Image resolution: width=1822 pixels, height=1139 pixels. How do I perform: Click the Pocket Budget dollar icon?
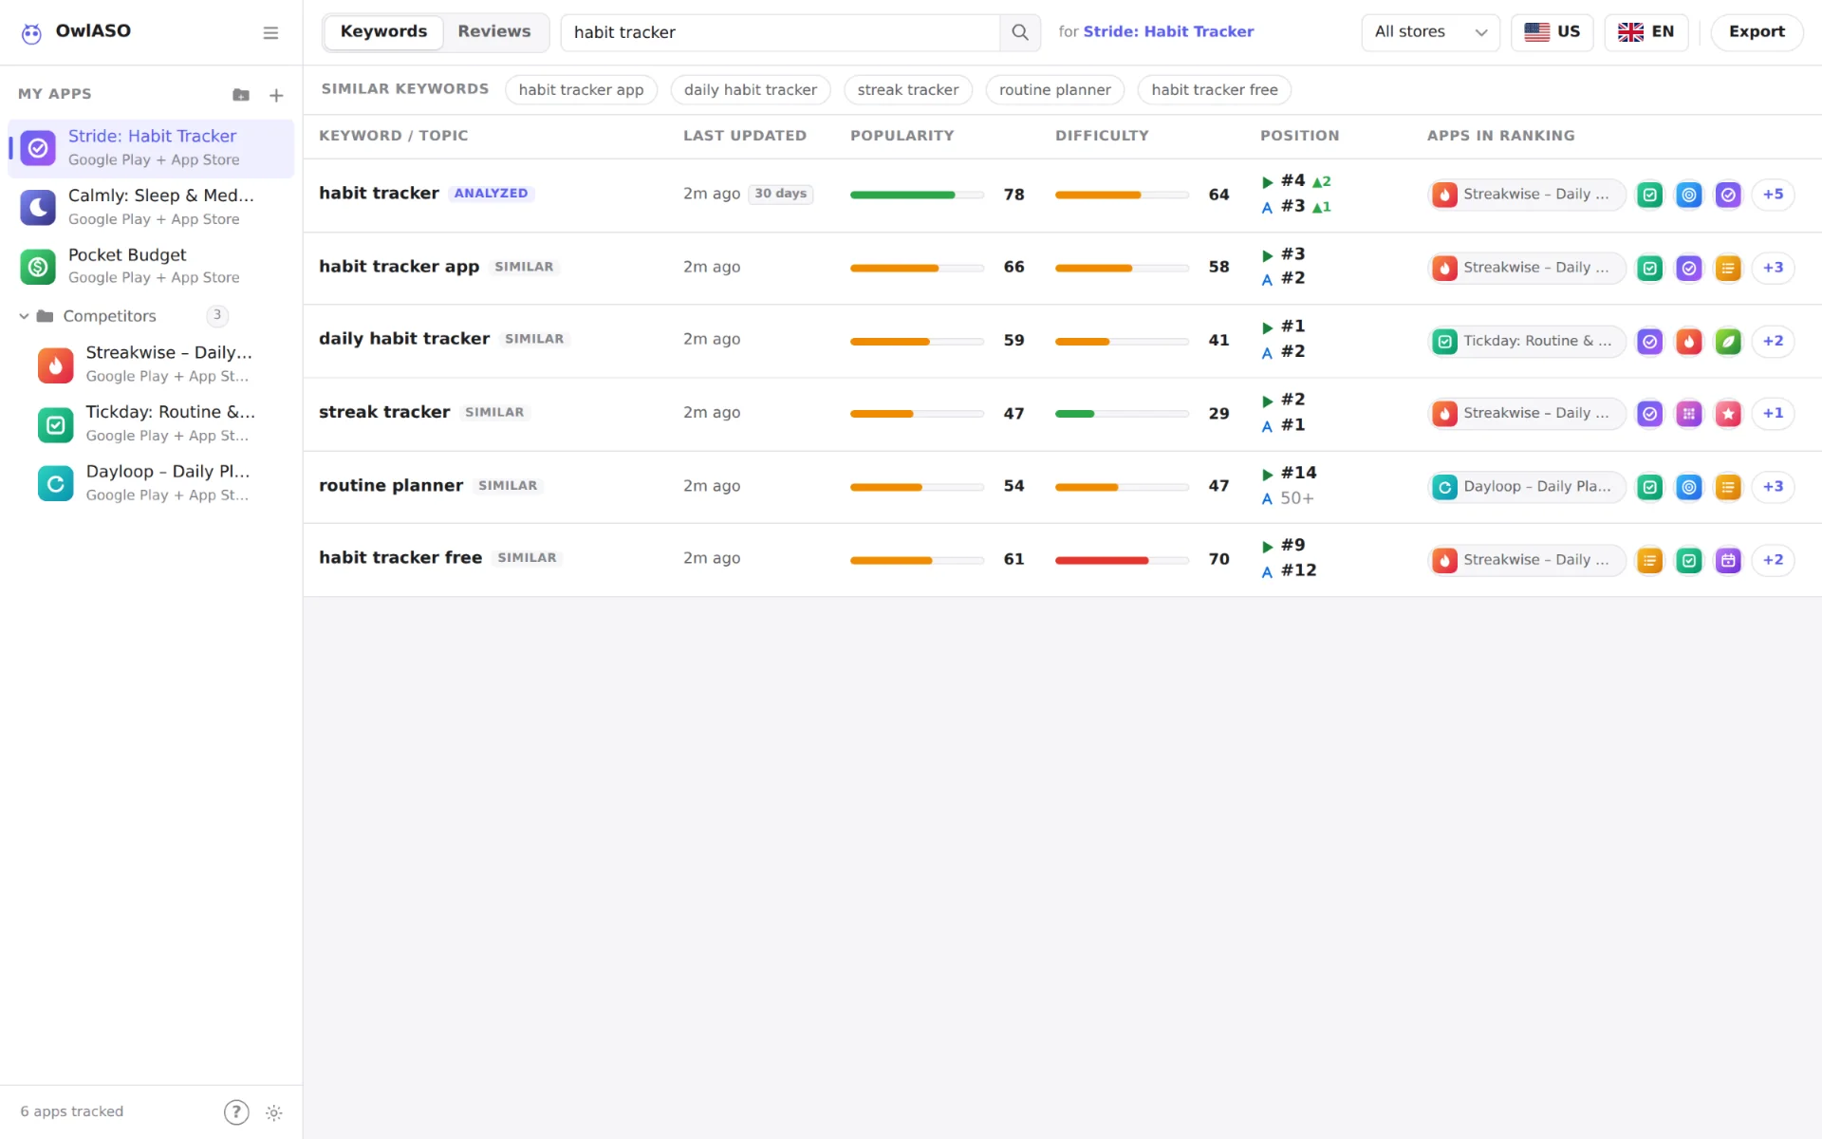pyautogui.click(x=38, y=267)
